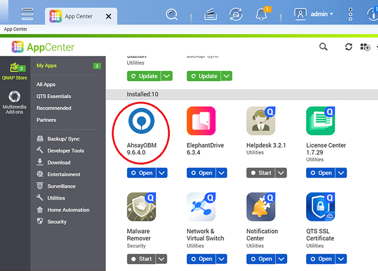Expand License Center Open button dropdown
This screenshot has width=378, height=271.
[341, 173]
